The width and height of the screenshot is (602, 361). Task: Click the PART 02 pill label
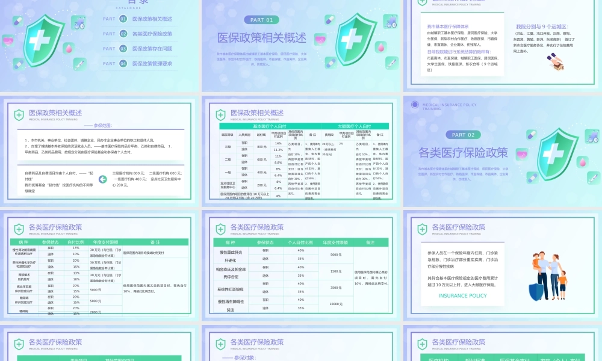(463, 135)
